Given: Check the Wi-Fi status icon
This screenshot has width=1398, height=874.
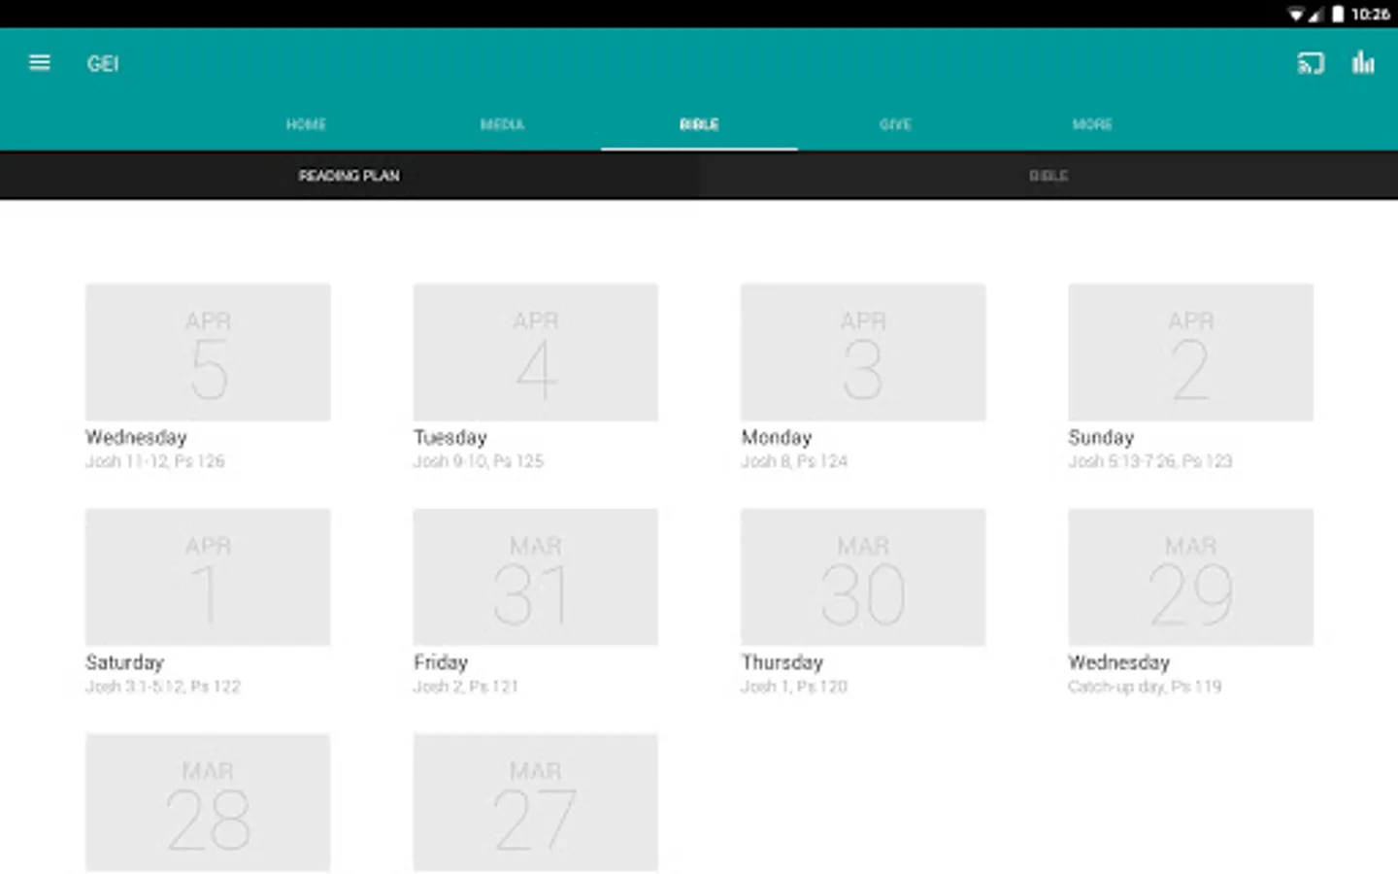Looking at the screenshot, I should (1296, 14).
